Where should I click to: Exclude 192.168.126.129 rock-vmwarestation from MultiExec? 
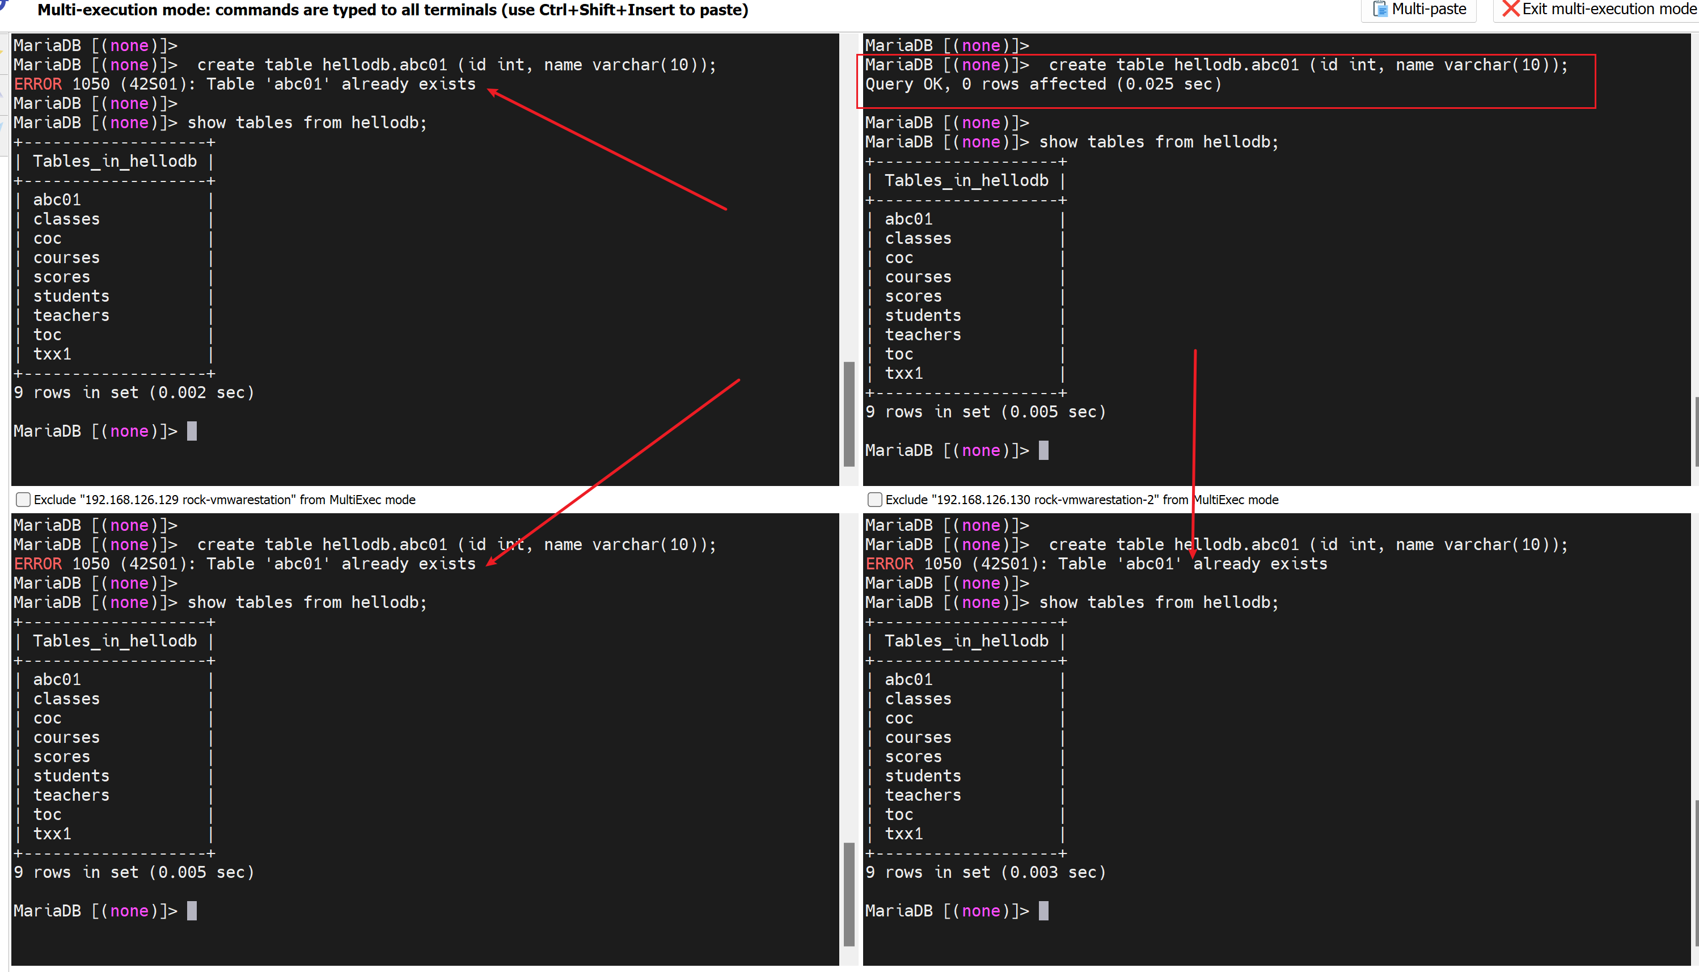[x=23, y=500]
